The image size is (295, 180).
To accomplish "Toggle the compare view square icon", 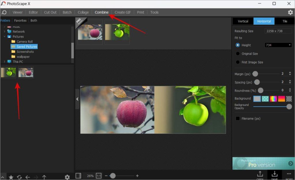I will point(78,176).
